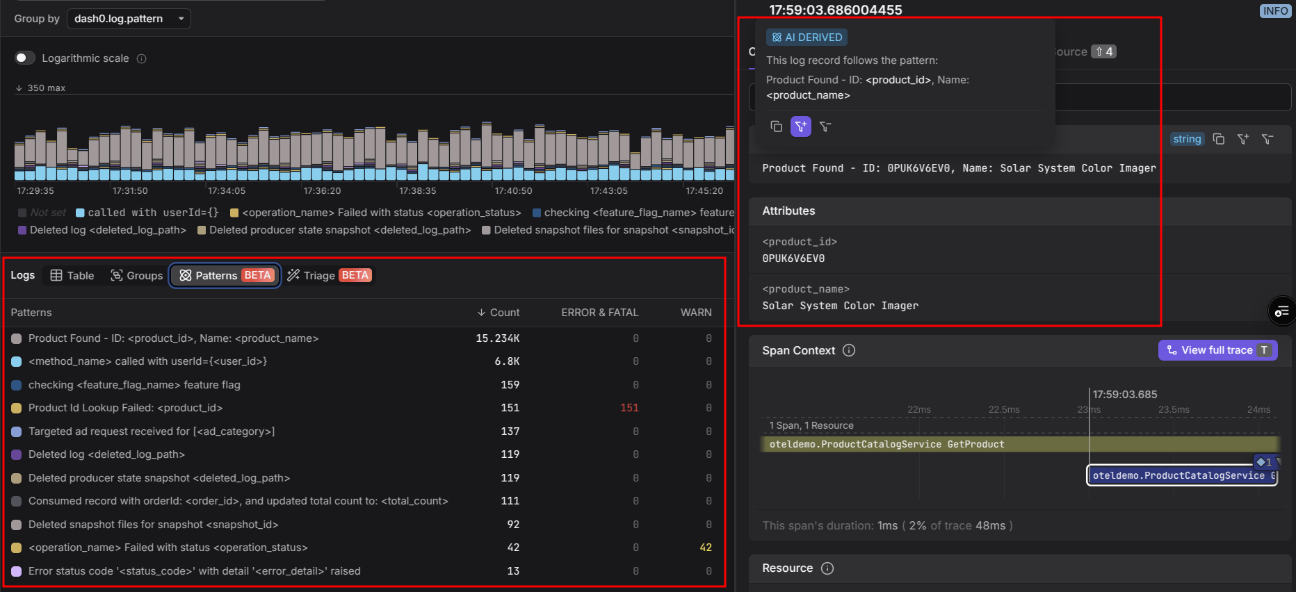Viewport: 1296px width, 592px height.
Task: Switch to the Groups view tab
Action: 136,276
